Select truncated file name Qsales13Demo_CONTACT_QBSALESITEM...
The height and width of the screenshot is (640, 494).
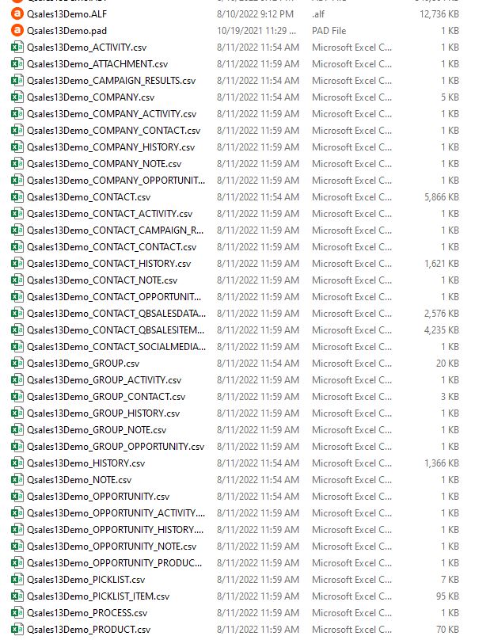tap(116, 330)
